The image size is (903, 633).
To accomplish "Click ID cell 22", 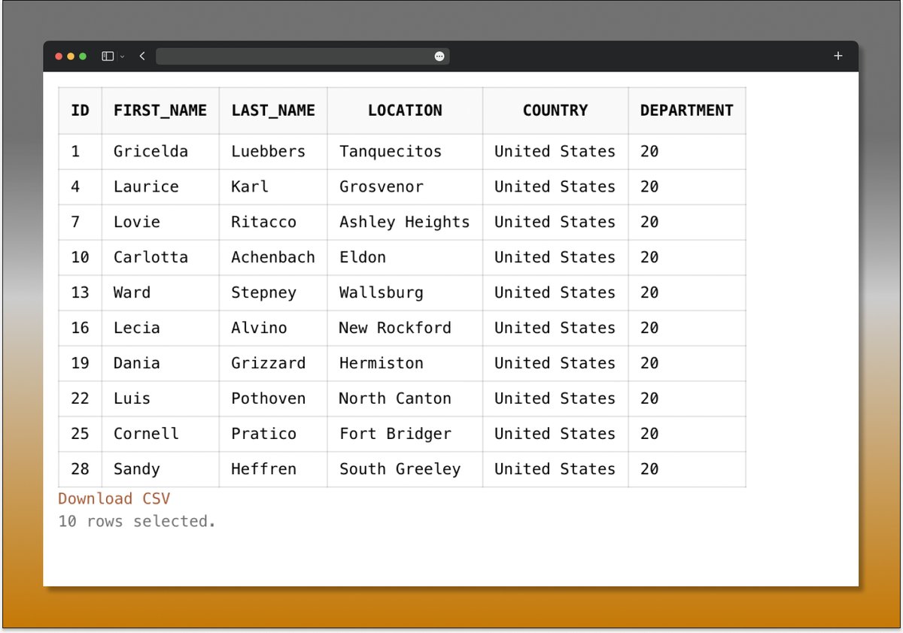I will (80, 398).
